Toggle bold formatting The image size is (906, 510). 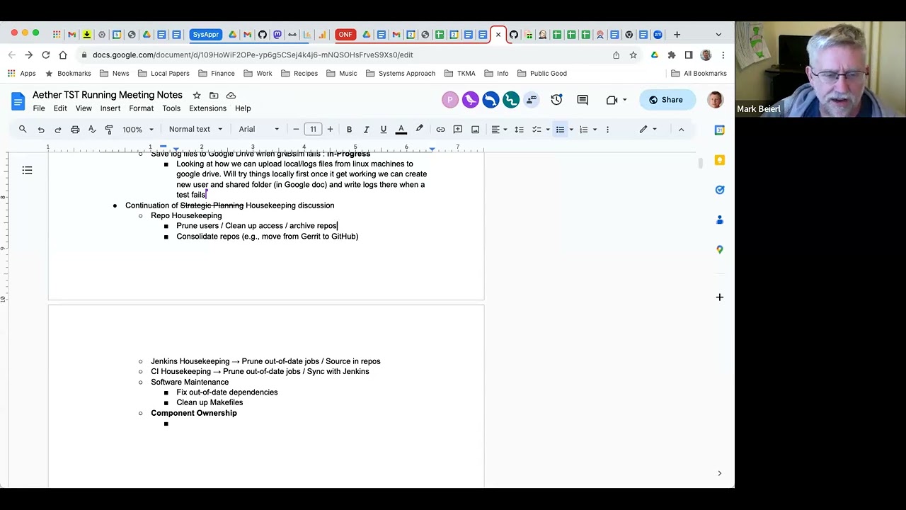coord(349,129)
